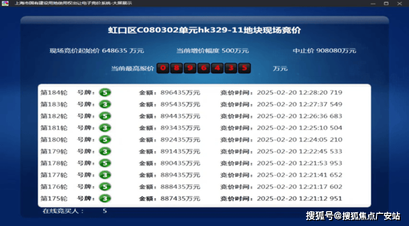409x226 pixels.
Task: Click bid time 2025-02-20 12:21:12 951
Action: pos(300,198)
